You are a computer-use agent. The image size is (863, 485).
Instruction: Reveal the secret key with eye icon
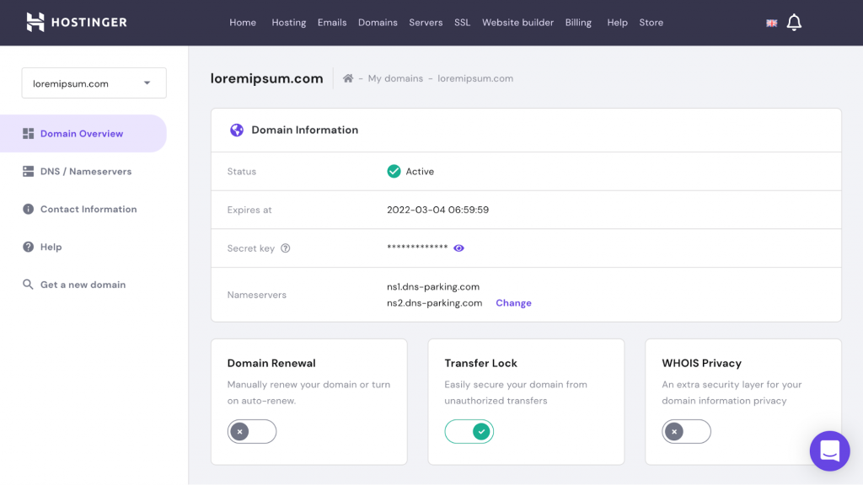tap(459, 248)
